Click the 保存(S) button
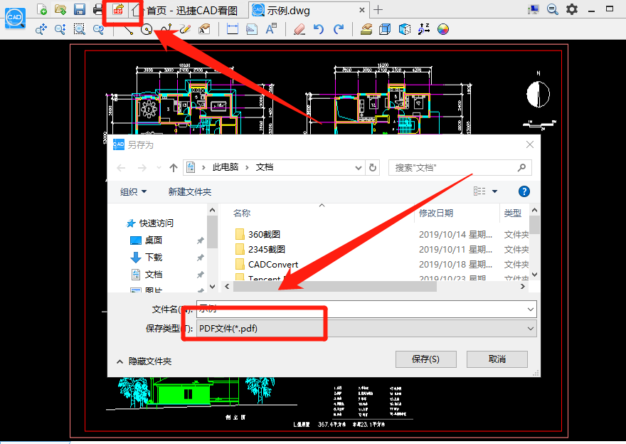626x444 pixels. point(425,359)
